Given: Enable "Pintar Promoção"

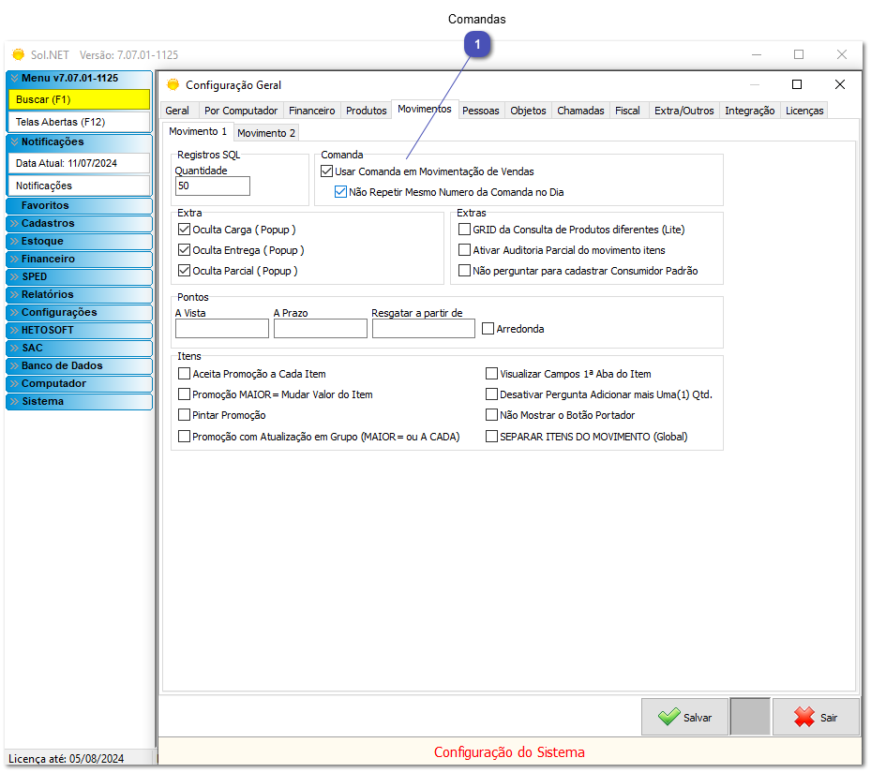Looking at the screenshot, I should (184, 415).
